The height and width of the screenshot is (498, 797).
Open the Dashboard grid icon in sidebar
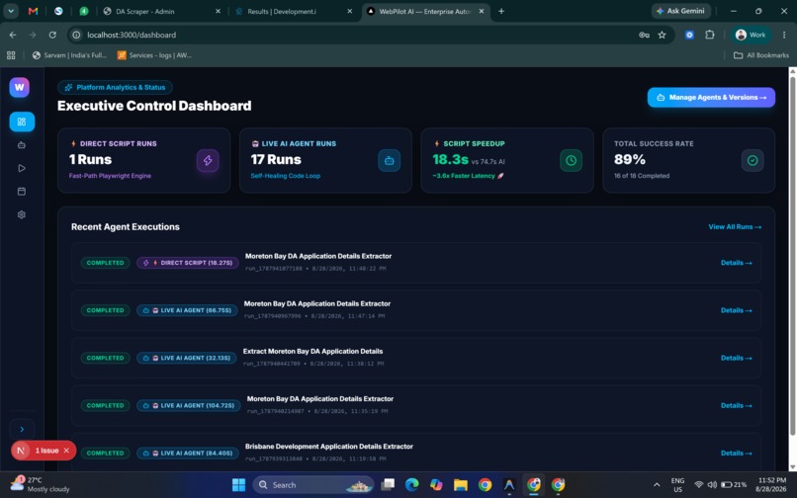click(x=22, y=122)
